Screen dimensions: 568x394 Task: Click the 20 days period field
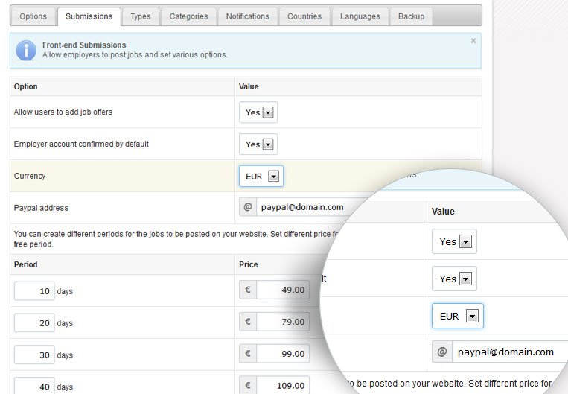[34, 323]
